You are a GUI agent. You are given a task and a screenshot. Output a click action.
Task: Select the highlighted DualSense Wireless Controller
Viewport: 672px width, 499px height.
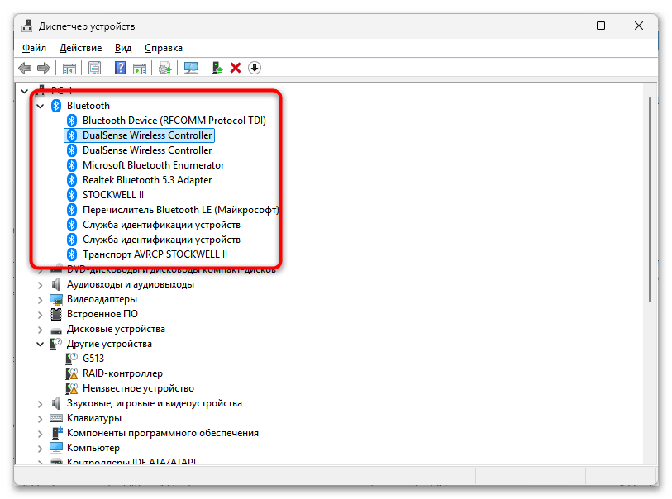coord(147,135)
